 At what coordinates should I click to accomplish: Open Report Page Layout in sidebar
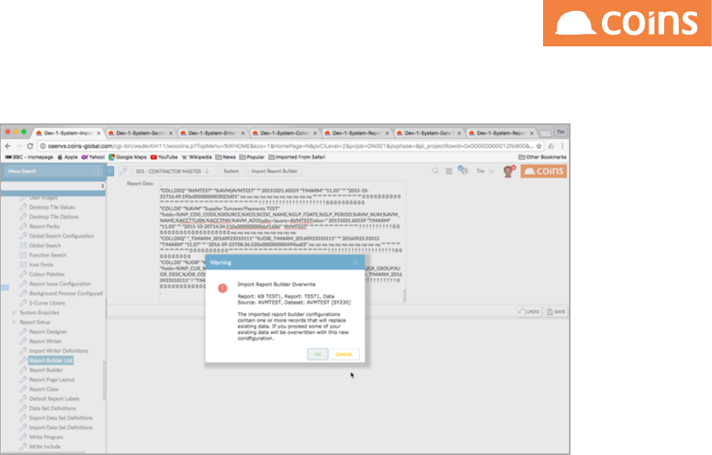pyautogui.click(x=52, y=380)
